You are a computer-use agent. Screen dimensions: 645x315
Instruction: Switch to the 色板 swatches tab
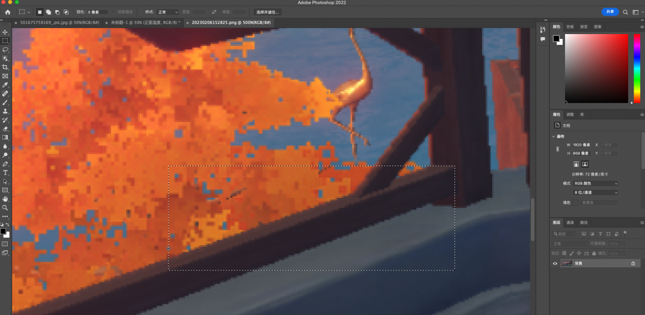pyautogui.click(x=570, y=27)
